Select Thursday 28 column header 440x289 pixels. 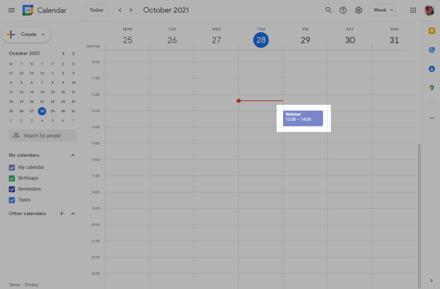coord(261,36)
